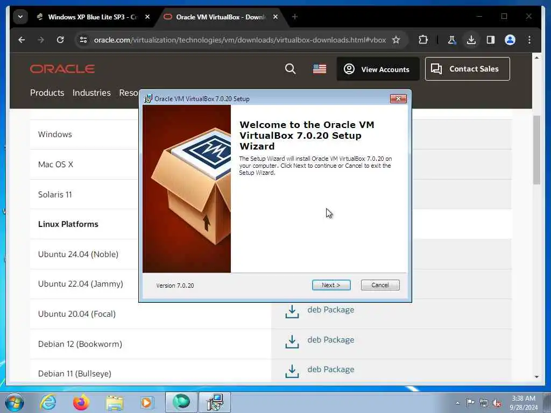Click the page vertical scrollbar thumb
Viewport: 551px width, 413px height.
tap(536, 150)
